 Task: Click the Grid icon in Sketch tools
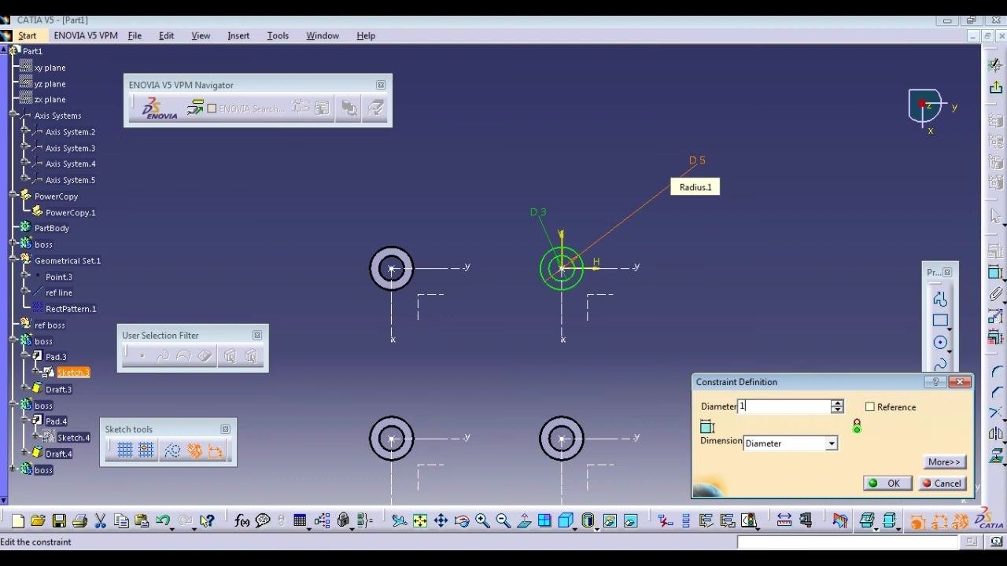(x=125, y=450)
